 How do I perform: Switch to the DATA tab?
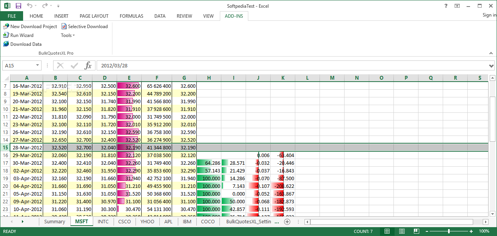coord(160,16)
